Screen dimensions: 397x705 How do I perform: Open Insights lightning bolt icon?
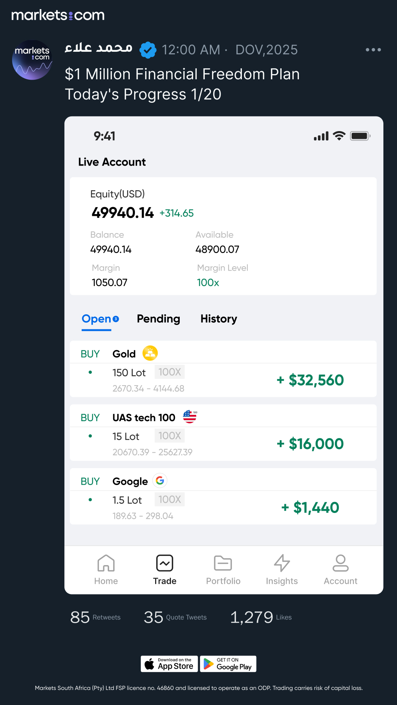[282, 563]
